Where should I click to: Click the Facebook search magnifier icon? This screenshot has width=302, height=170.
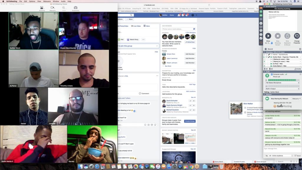pyautogui.click(x=131, y=15)
